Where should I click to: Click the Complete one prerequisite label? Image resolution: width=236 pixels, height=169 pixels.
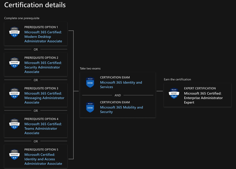[22, 18]
